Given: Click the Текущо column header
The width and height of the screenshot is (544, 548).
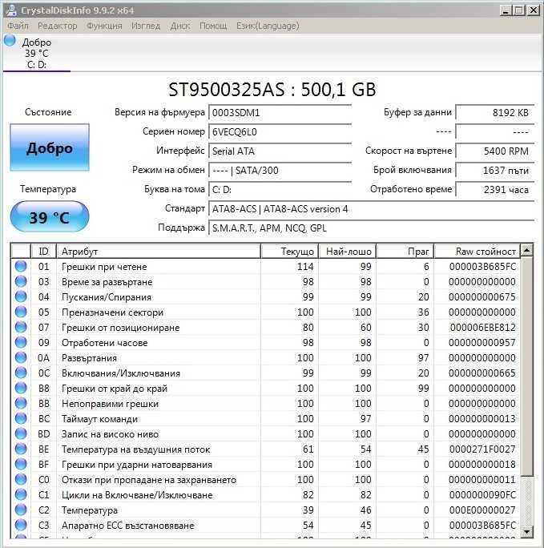Looking at the screenshot, I should (290, 252).
